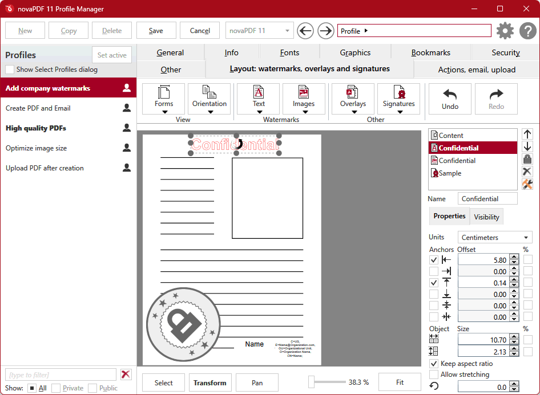Increase the rotation angle 0.0 value

(x=514, y=384)
